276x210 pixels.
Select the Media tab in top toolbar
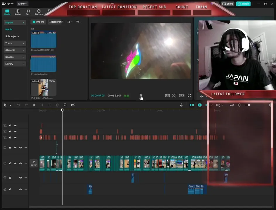pos(7,12)
